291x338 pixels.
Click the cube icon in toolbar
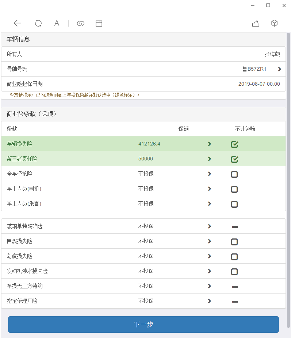coord(274,23)
